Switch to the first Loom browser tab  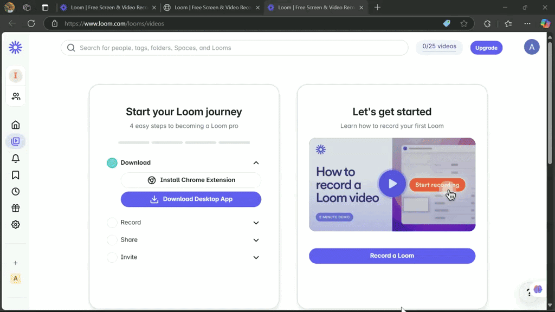[x=103, y=8]
